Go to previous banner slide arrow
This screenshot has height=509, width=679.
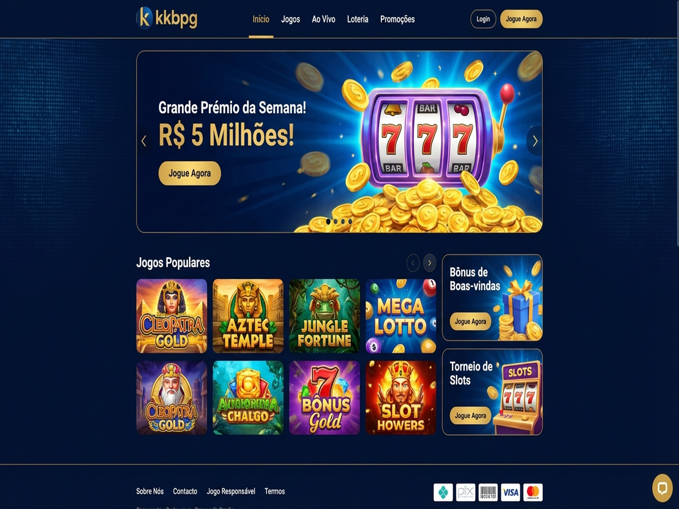tap(144, 141)
